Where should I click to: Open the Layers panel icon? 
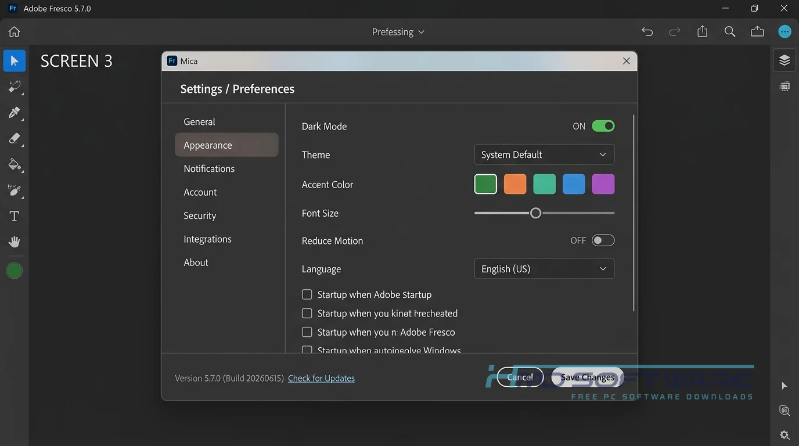coord(784,60)
